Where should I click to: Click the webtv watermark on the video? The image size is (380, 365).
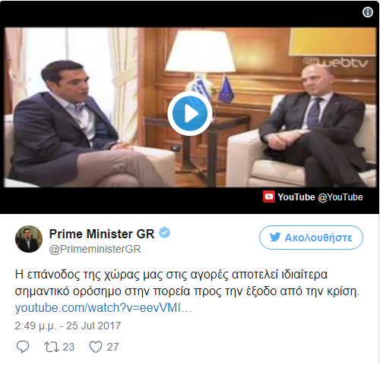pyautogui.click(x=336, y=62)
